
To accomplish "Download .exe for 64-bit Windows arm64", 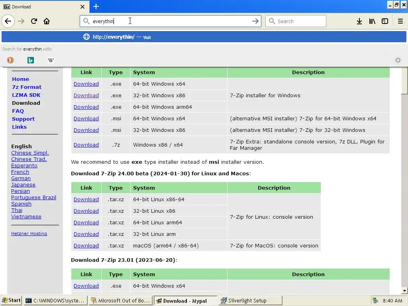I will pyautogui.click(x=86, y=107).
